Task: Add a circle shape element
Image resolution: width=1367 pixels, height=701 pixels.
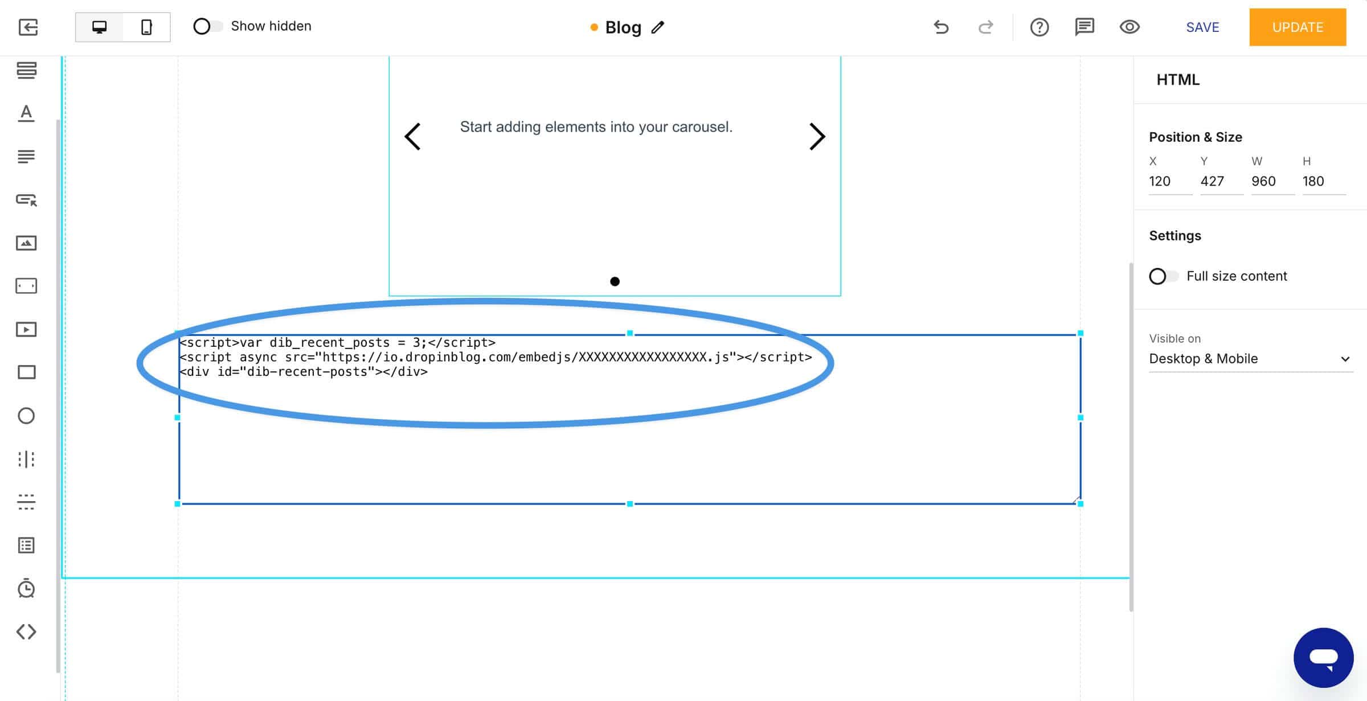Action: click(26, 416)
